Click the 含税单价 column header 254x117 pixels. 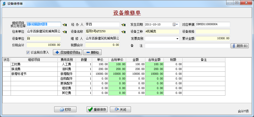pos(117,60)
